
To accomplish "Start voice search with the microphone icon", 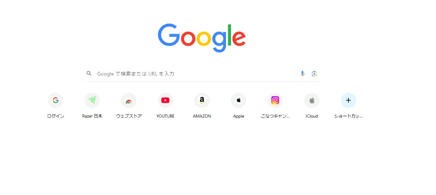I will pos(303,74).
